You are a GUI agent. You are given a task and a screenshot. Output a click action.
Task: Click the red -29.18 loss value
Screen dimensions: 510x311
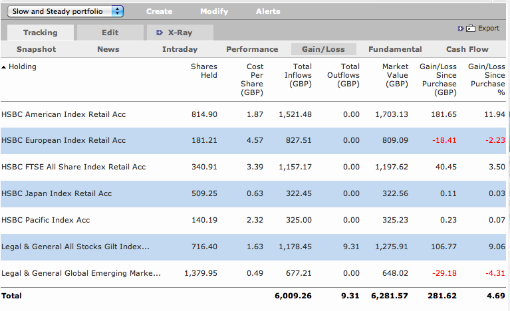[x=444, y=273]
